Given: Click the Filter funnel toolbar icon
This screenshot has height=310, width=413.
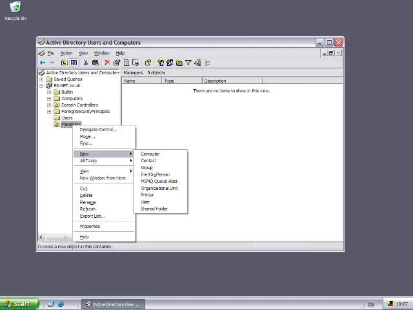Looking at the screenshot, I should [188, 63].
